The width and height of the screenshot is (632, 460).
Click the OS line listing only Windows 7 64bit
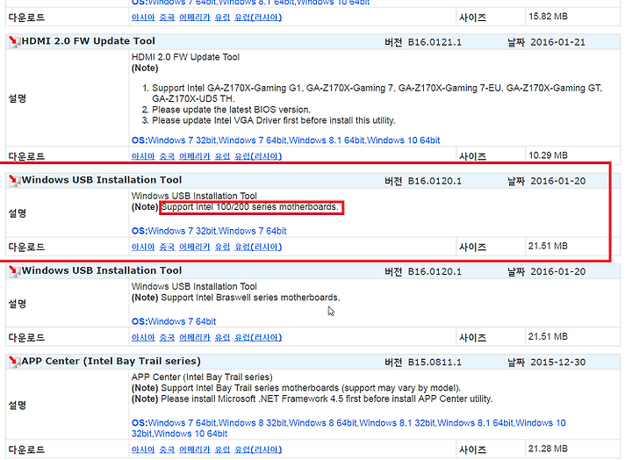click(x=174, y=321)
